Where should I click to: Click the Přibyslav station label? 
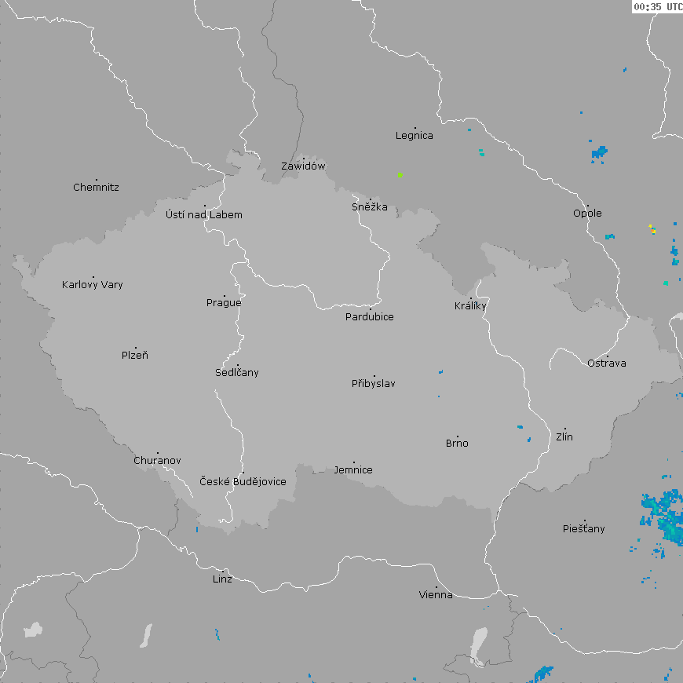pos(374,384)
